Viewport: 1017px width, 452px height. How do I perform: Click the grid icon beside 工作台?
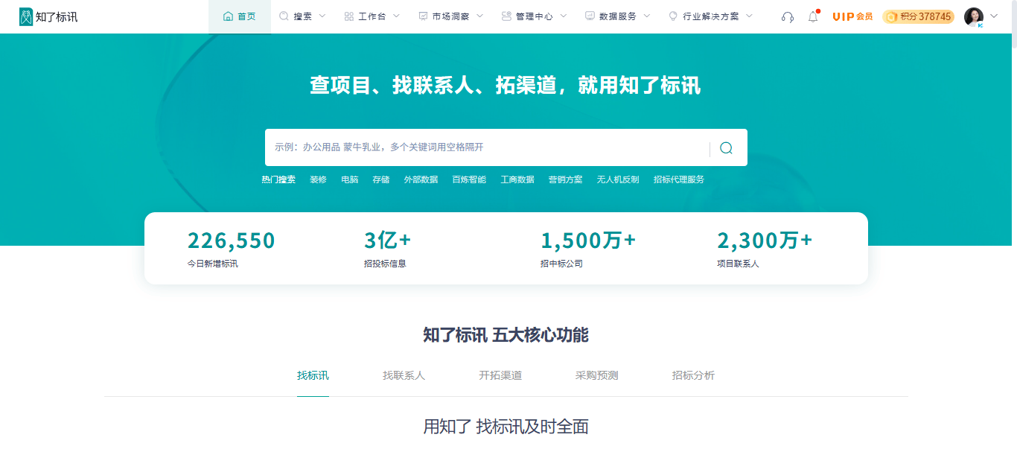[348, 16]
